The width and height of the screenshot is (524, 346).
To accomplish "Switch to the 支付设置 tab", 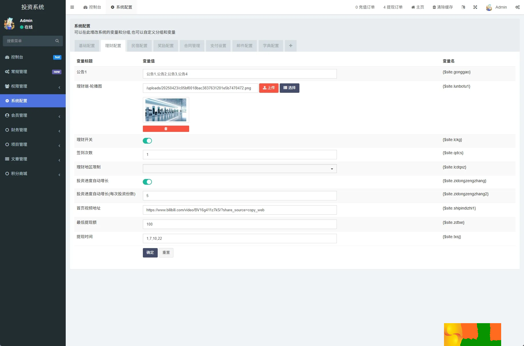I will pyautogui.click(x=218, y=46).
